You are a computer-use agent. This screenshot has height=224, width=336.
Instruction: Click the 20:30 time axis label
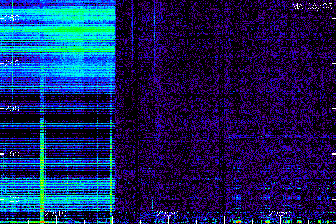pos(168,214)
